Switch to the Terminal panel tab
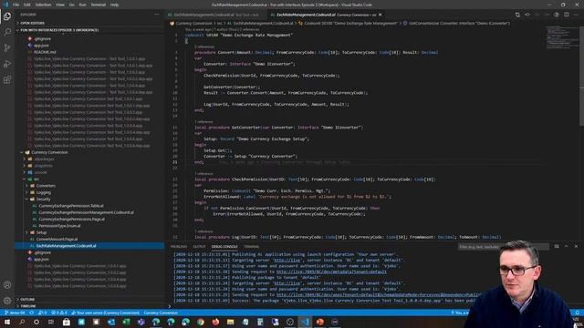 pos(252,247)
